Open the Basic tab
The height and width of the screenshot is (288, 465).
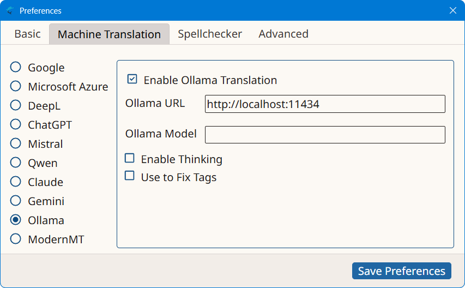[x=27, y=34]
